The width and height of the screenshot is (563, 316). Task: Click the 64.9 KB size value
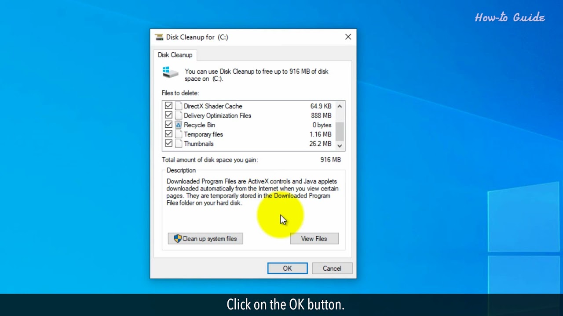[321, 106]
